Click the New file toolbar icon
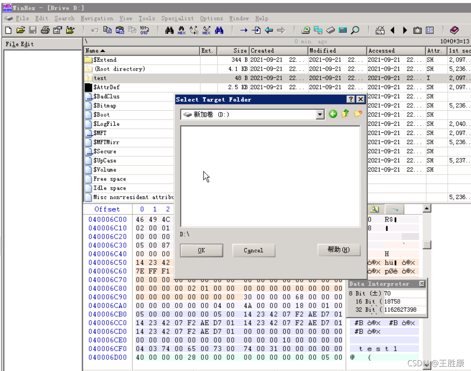The width and height of the screenshot is (471, 371). [9, 30]
